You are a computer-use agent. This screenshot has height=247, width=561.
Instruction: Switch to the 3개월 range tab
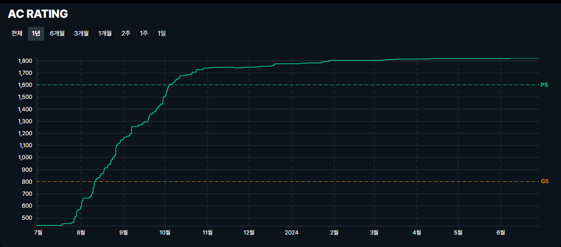[81, 34]
